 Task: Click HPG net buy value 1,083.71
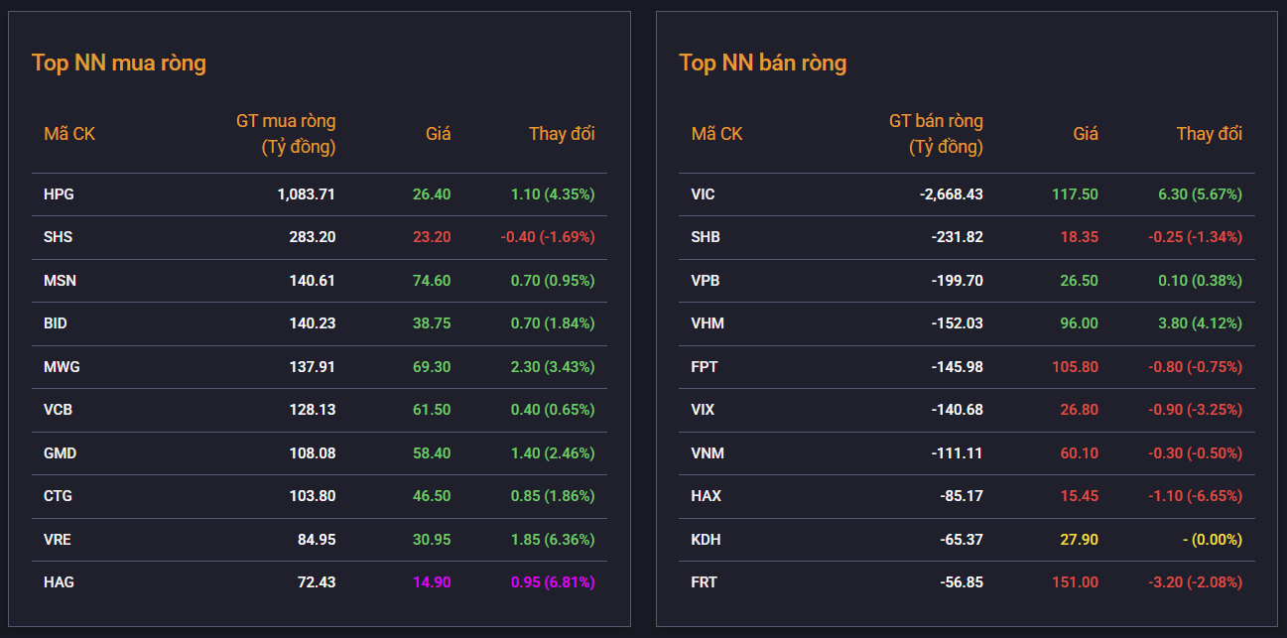pyautogui.click(x=307, y=194)
